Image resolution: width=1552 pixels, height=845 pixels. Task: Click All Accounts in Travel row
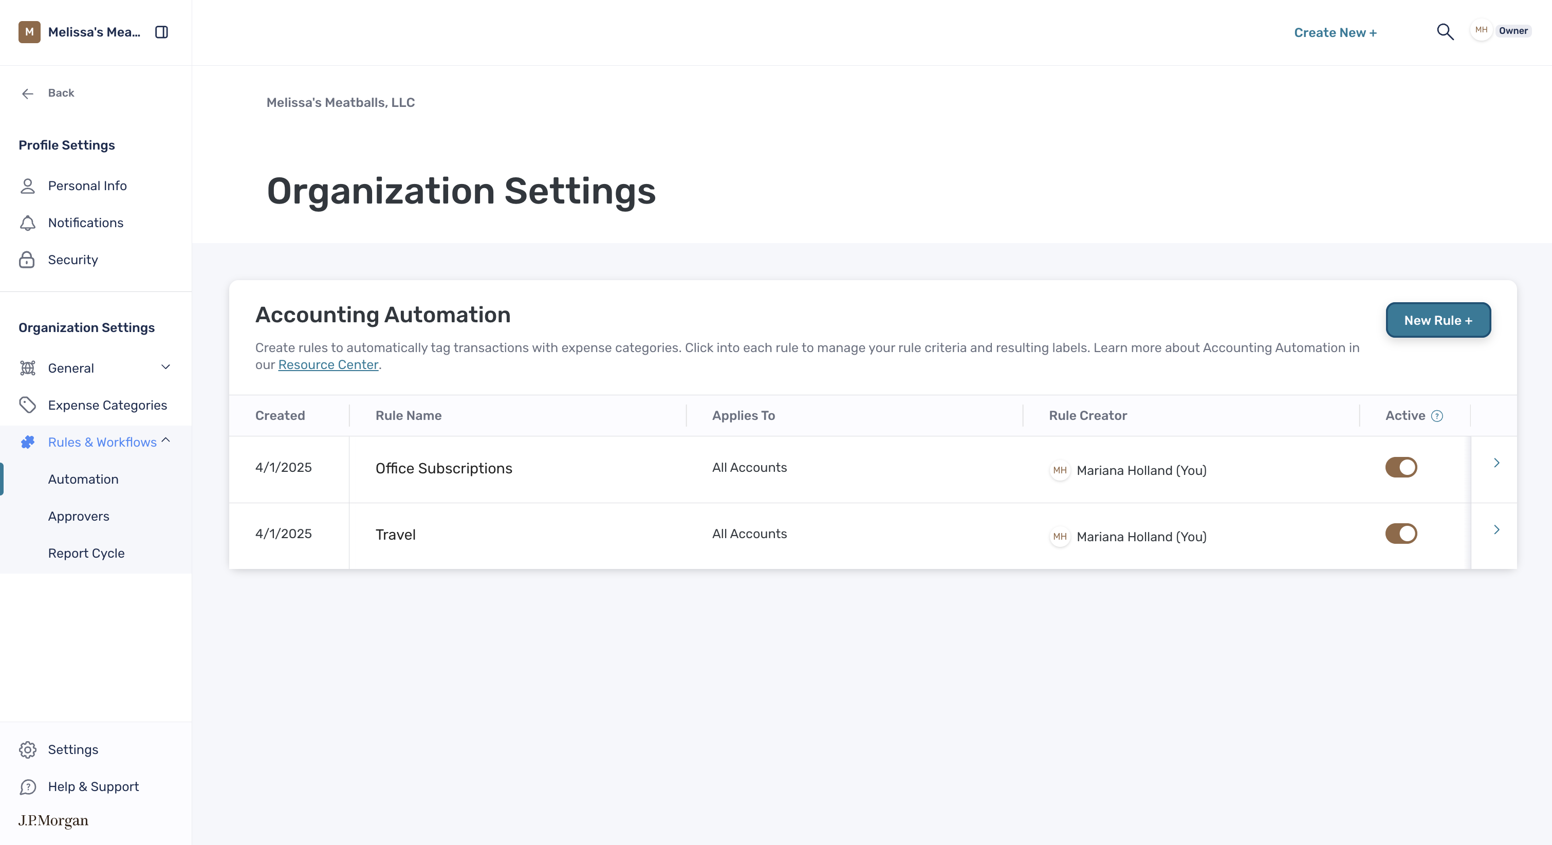[x=749, y=534]
